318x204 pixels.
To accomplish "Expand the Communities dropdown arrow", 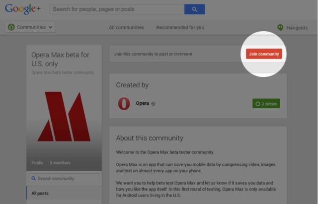I will click(50, 27).
